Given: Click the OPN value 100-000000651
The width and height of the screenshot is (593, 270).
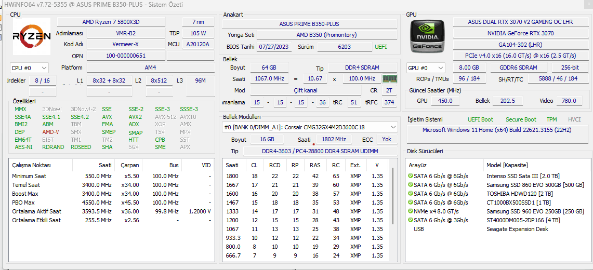Looking at the screenshot, I should click(x=126, y=56).
